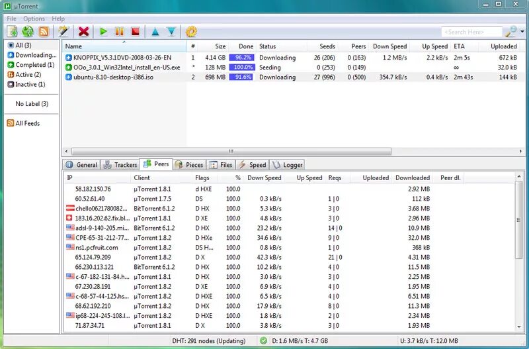The height and width of the screenshot is (349, 529).
Task: Switch to the Files tab
Action: click(221, 165)
